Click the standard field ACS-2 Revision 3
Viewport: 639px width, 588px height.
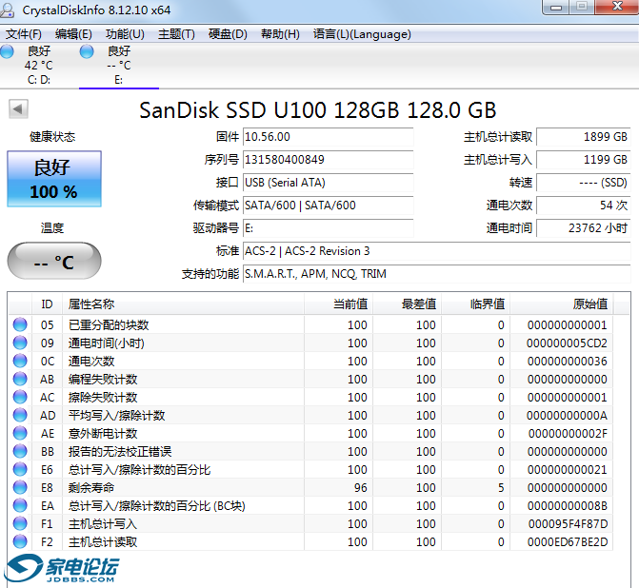pyautogui.click(x=437, y=251)
